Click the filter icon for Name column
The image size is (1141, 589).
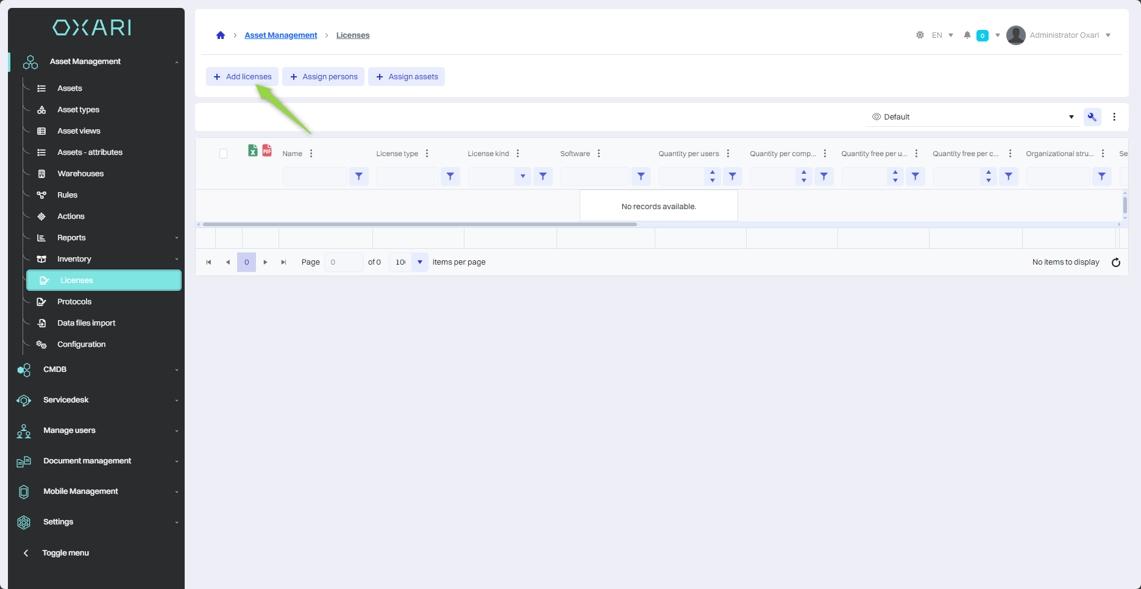359,177
